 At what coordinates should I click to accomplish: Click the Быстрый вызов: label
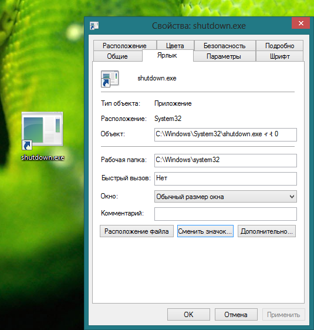(x=126, y=178)
